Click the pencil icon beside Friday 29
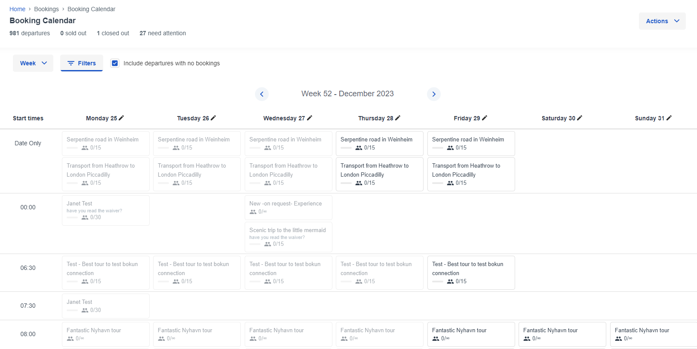 pos(485,118)
